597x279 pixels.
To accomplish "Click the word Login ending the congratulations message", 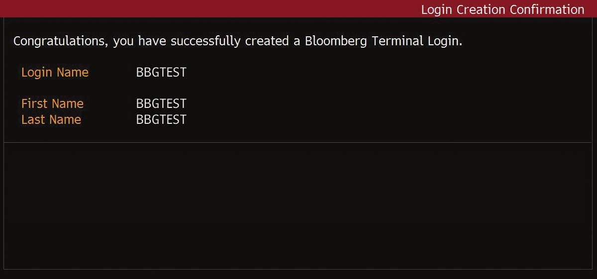I will click(x=444, y=41).
